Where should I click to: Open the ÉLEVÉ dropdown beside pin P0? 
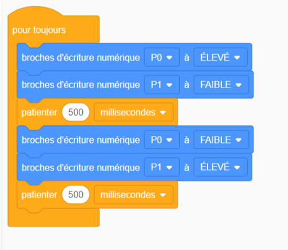tap(221, 57)
